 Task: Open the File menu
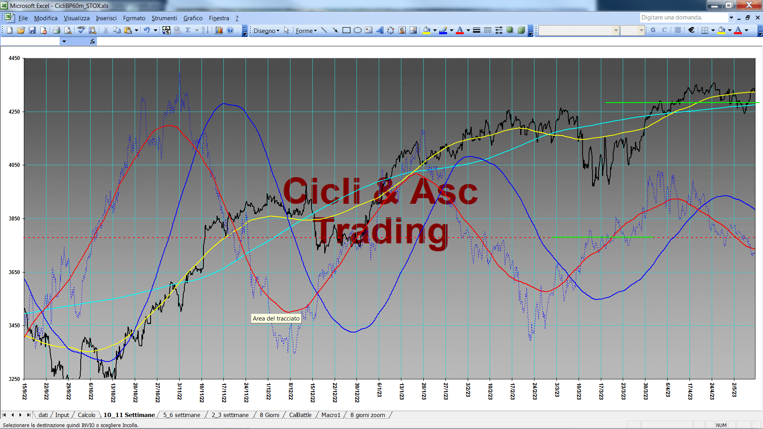point(23,18)
